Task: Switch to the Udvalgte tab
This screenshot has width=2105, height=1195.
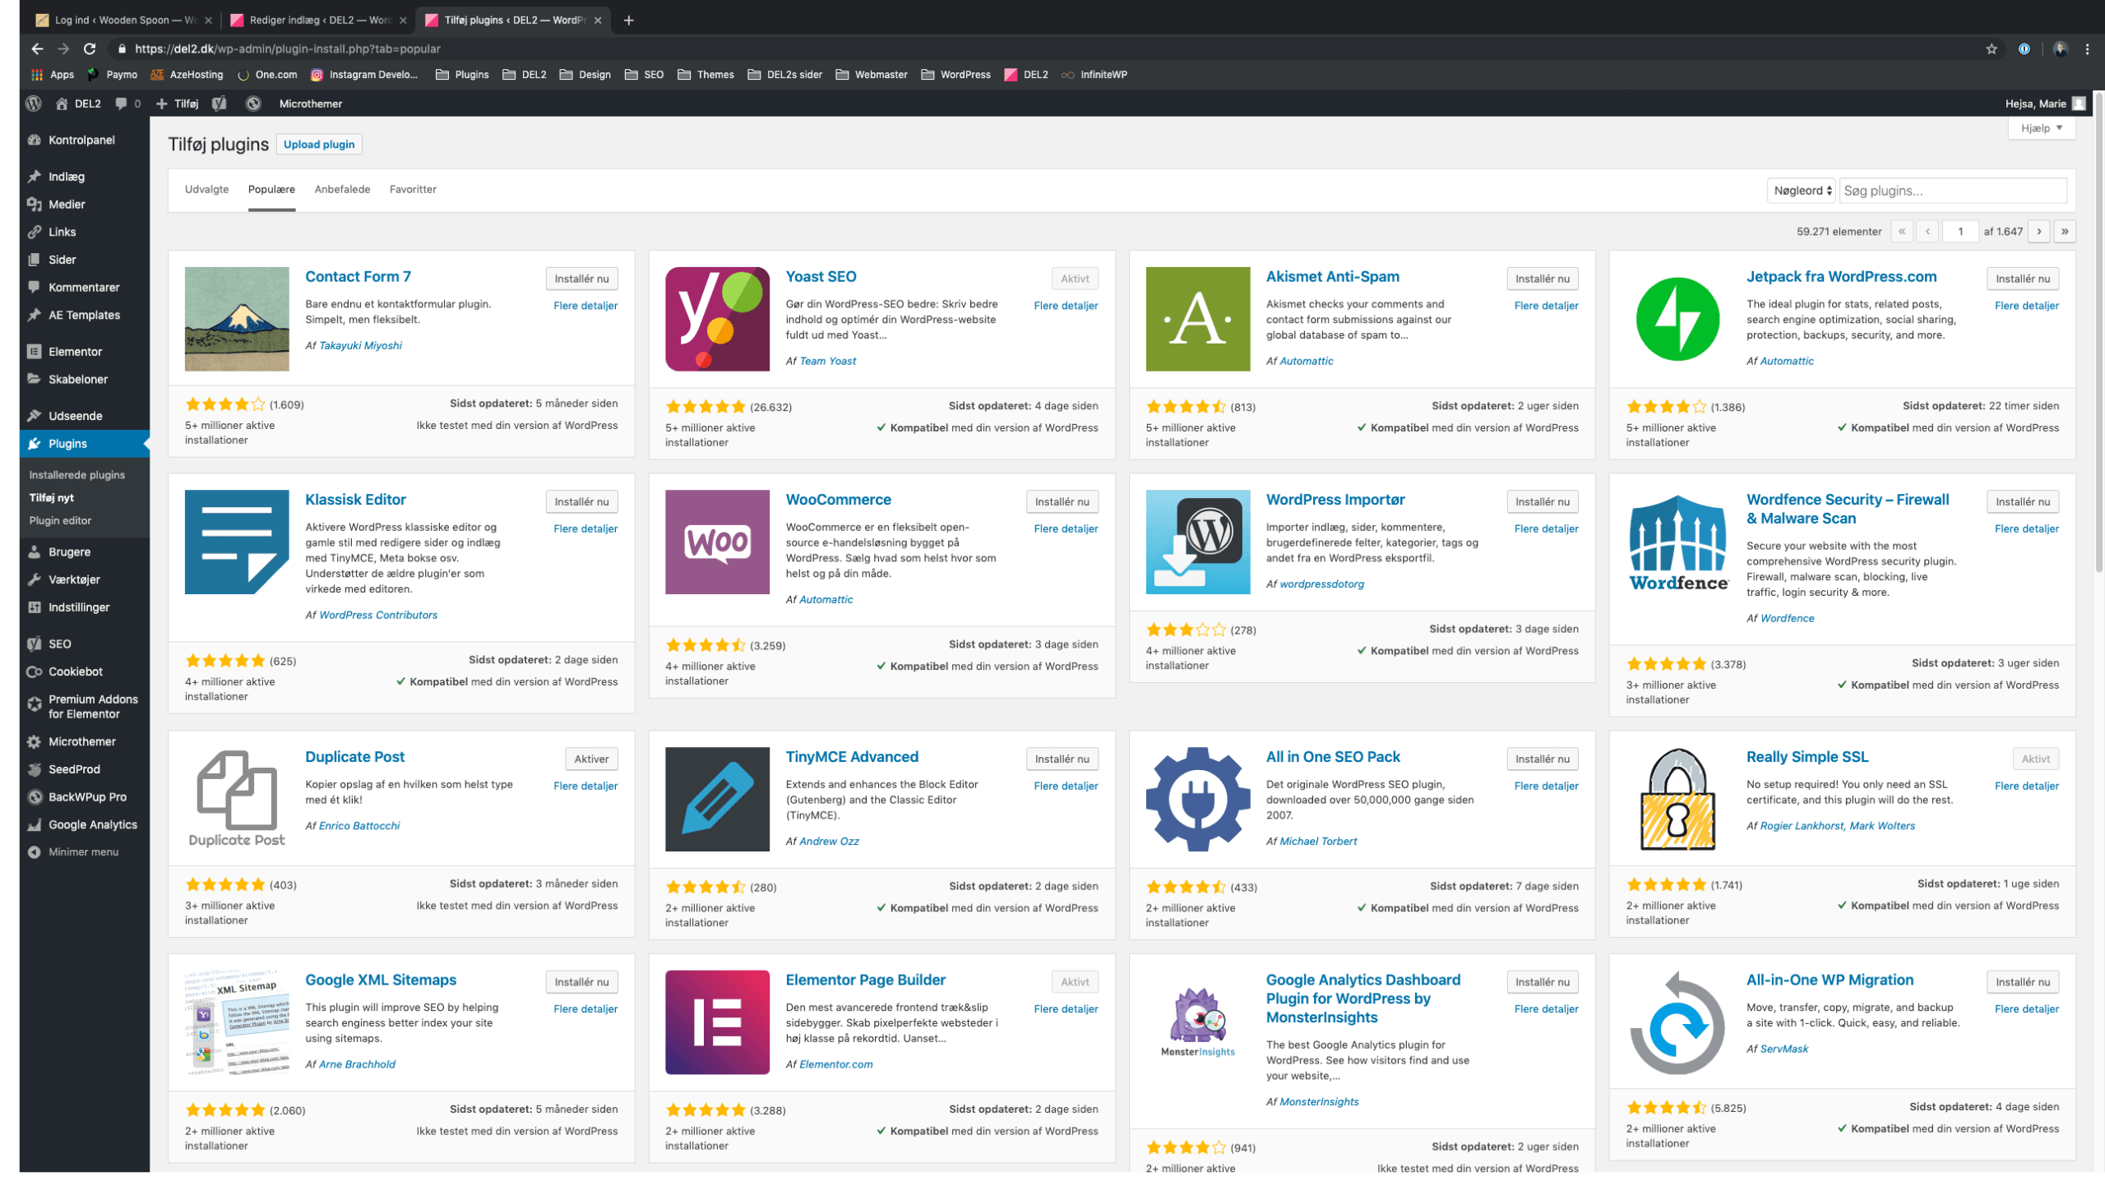Action: (x=207, y=189)
